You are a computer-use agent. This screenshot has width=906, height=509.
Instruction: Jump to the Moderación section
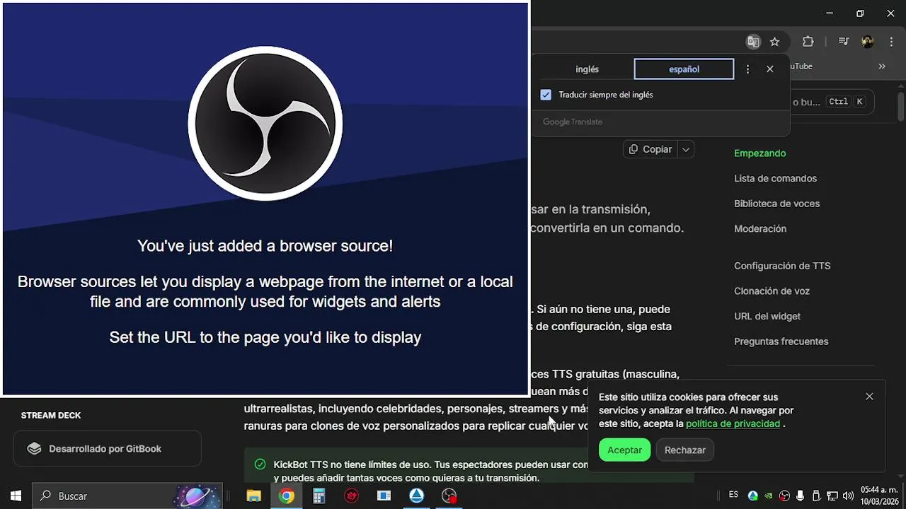tap(760, 229)
